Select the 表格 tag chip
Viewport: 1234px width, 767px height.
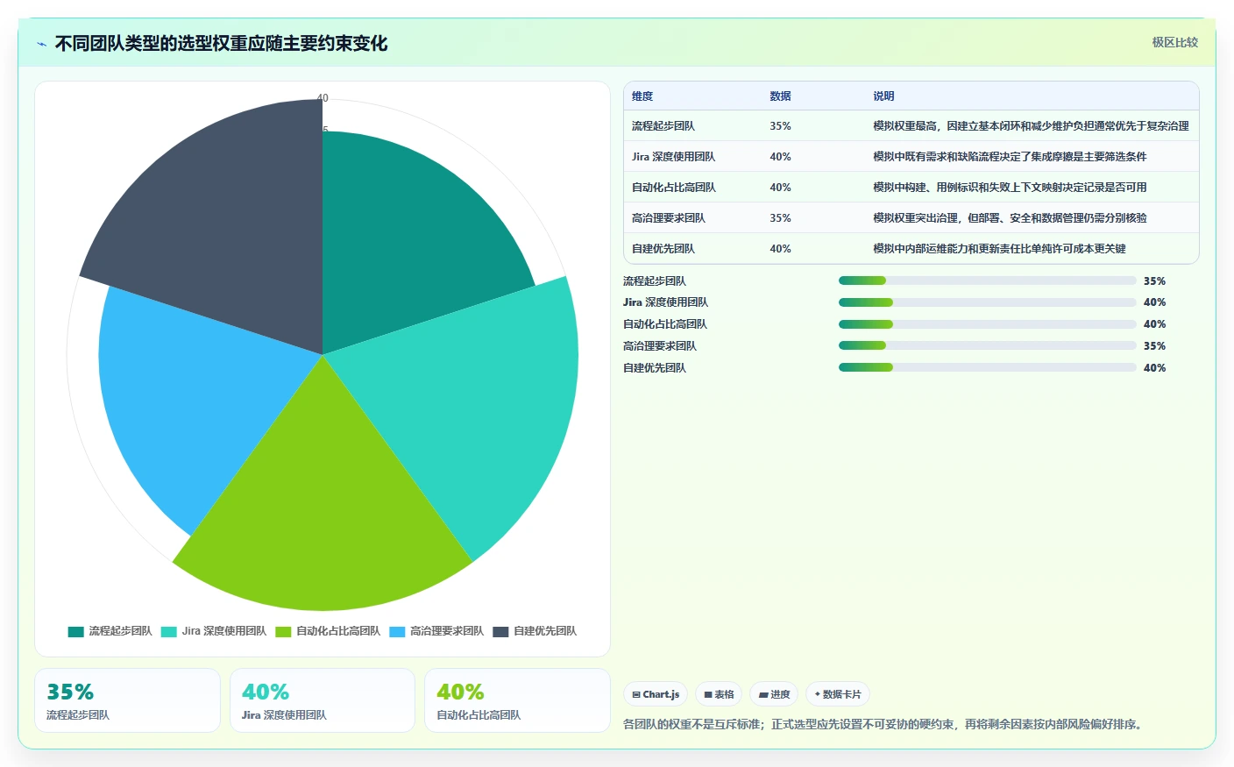pos(719,694)
